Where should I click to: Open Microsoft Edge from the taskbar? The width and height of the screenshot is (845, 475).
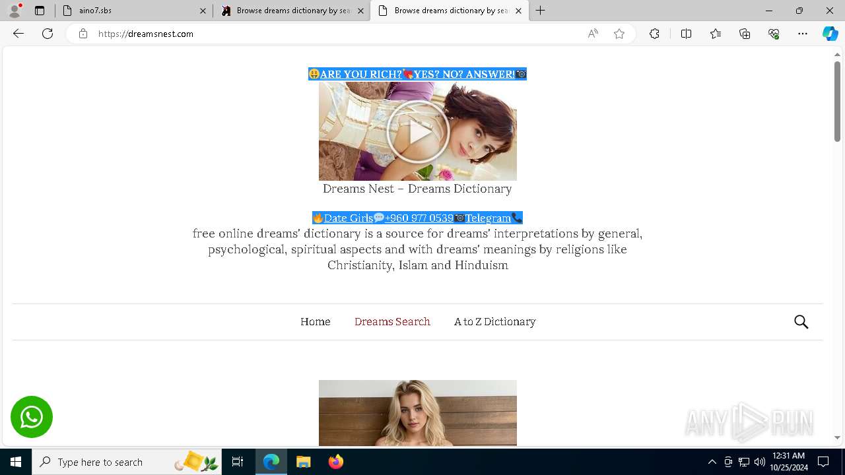pos(271,462)
